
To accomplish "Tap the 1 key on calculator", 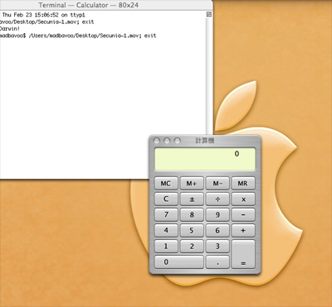I will [x=166, y=247].
